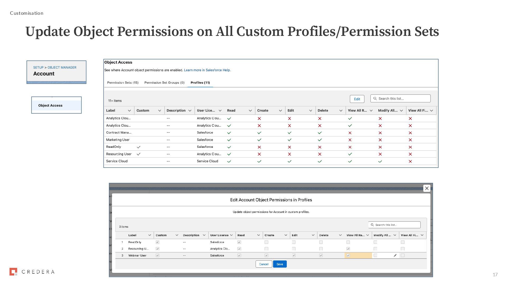The width and height of the screenshot is (507, 285).
Task: Open User License column dropdown in dialog
Action: click(231, 235)
